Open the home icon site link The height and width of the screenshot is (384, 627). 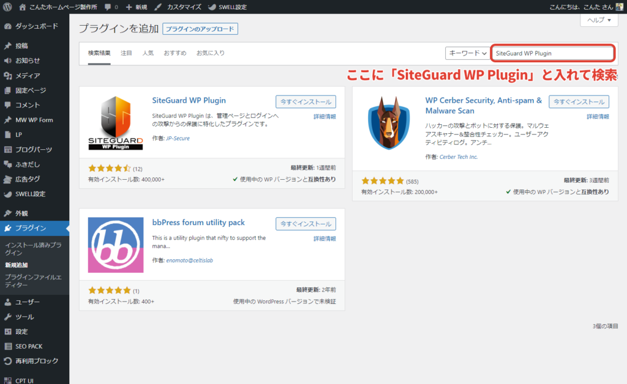[x=23, y=7]
